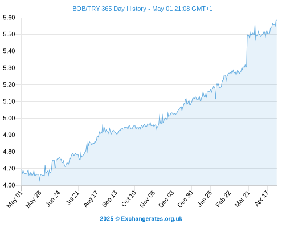Select the Jul 21 x-axis date label
The width and height of the screenshot is (282, 228).
tap(72, 198)
